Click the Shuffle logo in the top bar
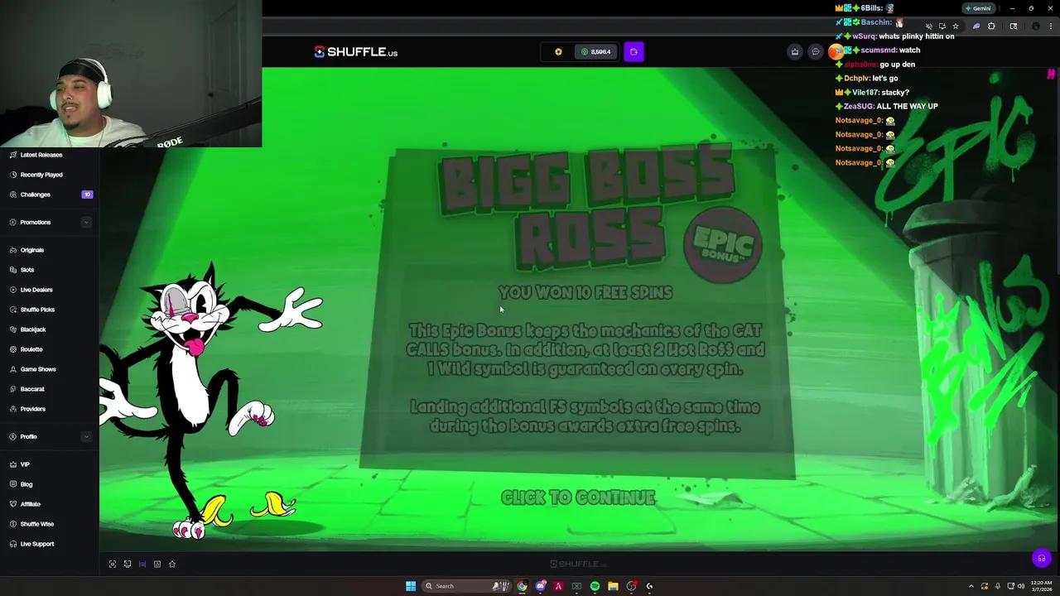1060x596 pixels. pyautogui.click(x=355, y=51)
